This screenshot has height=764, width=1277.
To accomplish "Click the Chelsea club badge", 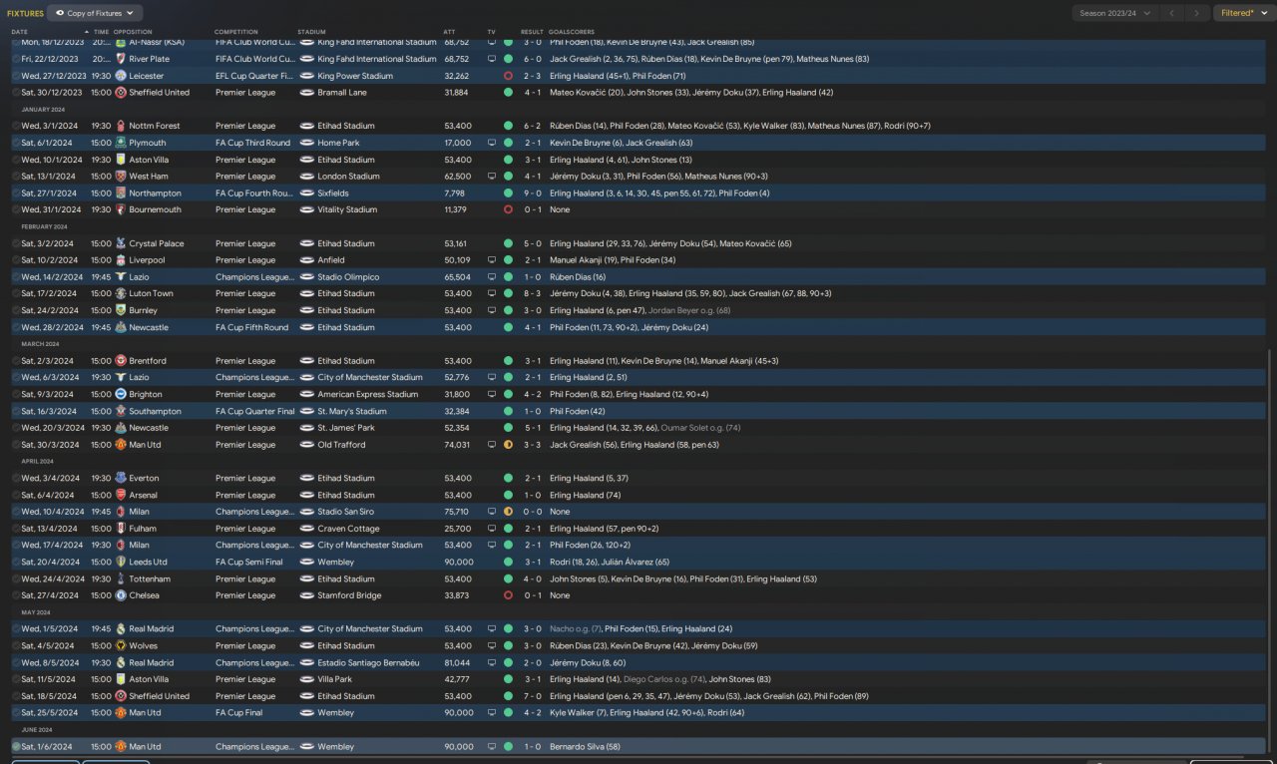I will tap(121, 595).
